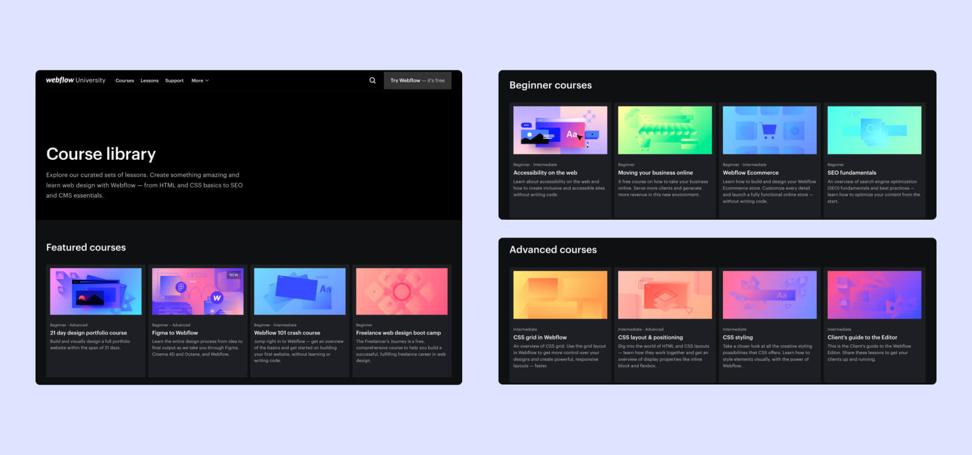Click the Advanced courses heading
The image size is (972, 455).
coord(553,250)
